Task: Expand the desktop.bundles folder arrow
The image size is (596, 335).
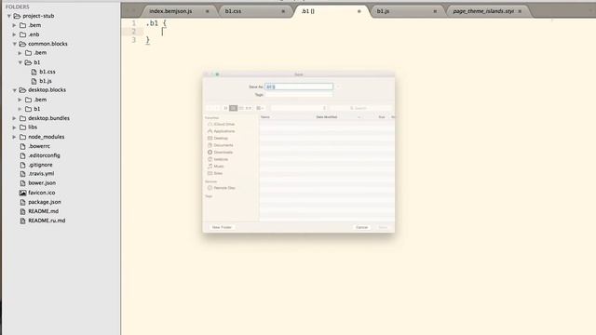Action: click(15, 118)
